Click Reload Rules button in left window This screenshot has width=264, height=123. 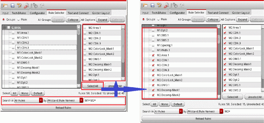click(63, 108)
